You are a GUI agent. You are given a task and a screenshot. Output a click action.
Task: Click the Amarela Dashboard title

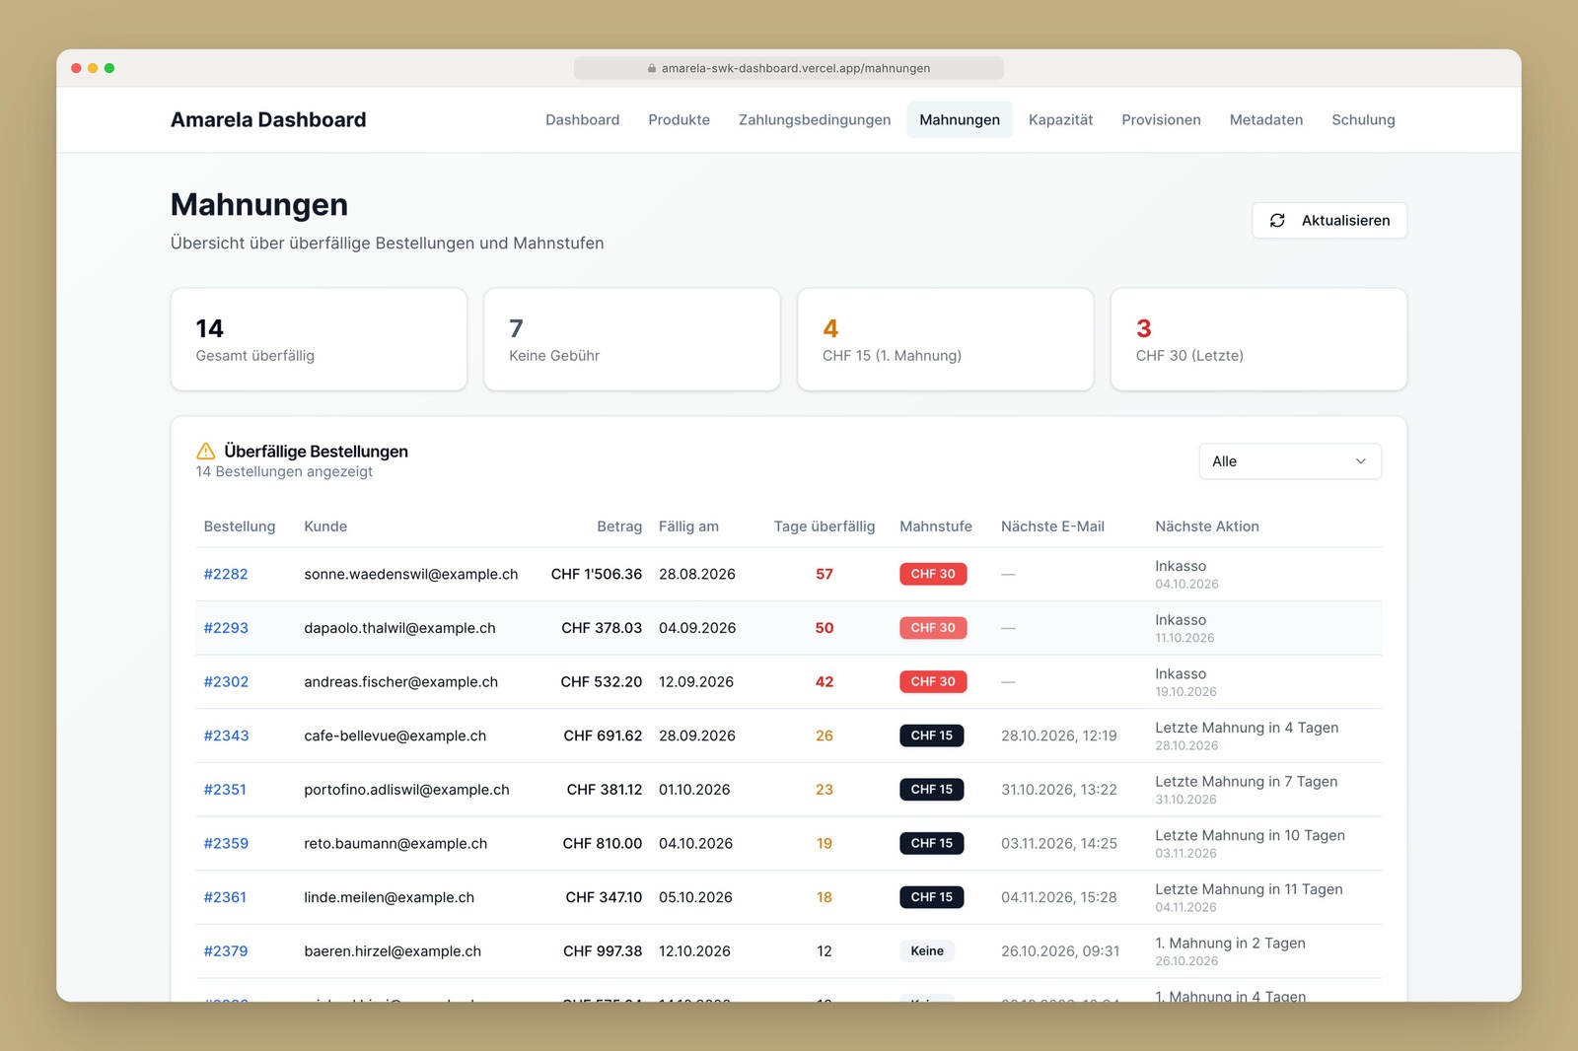(268, 120)
